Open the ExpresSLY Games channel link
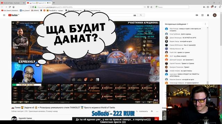The image size is (222, 124). tap(25, 118)
